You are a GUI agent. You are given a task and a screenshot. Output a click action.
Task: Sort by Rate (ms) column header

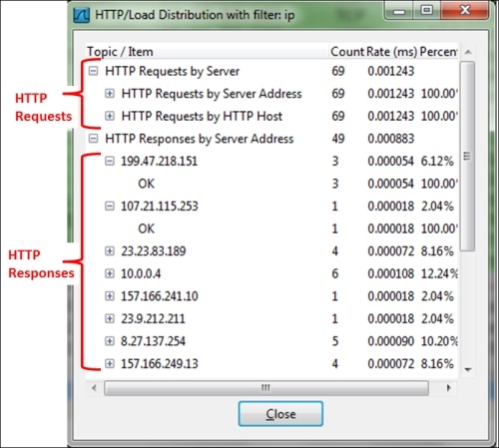point(392,52)
